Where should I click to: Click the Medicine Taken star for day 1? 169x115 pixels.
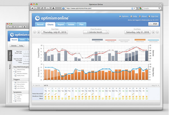[45, 96]
